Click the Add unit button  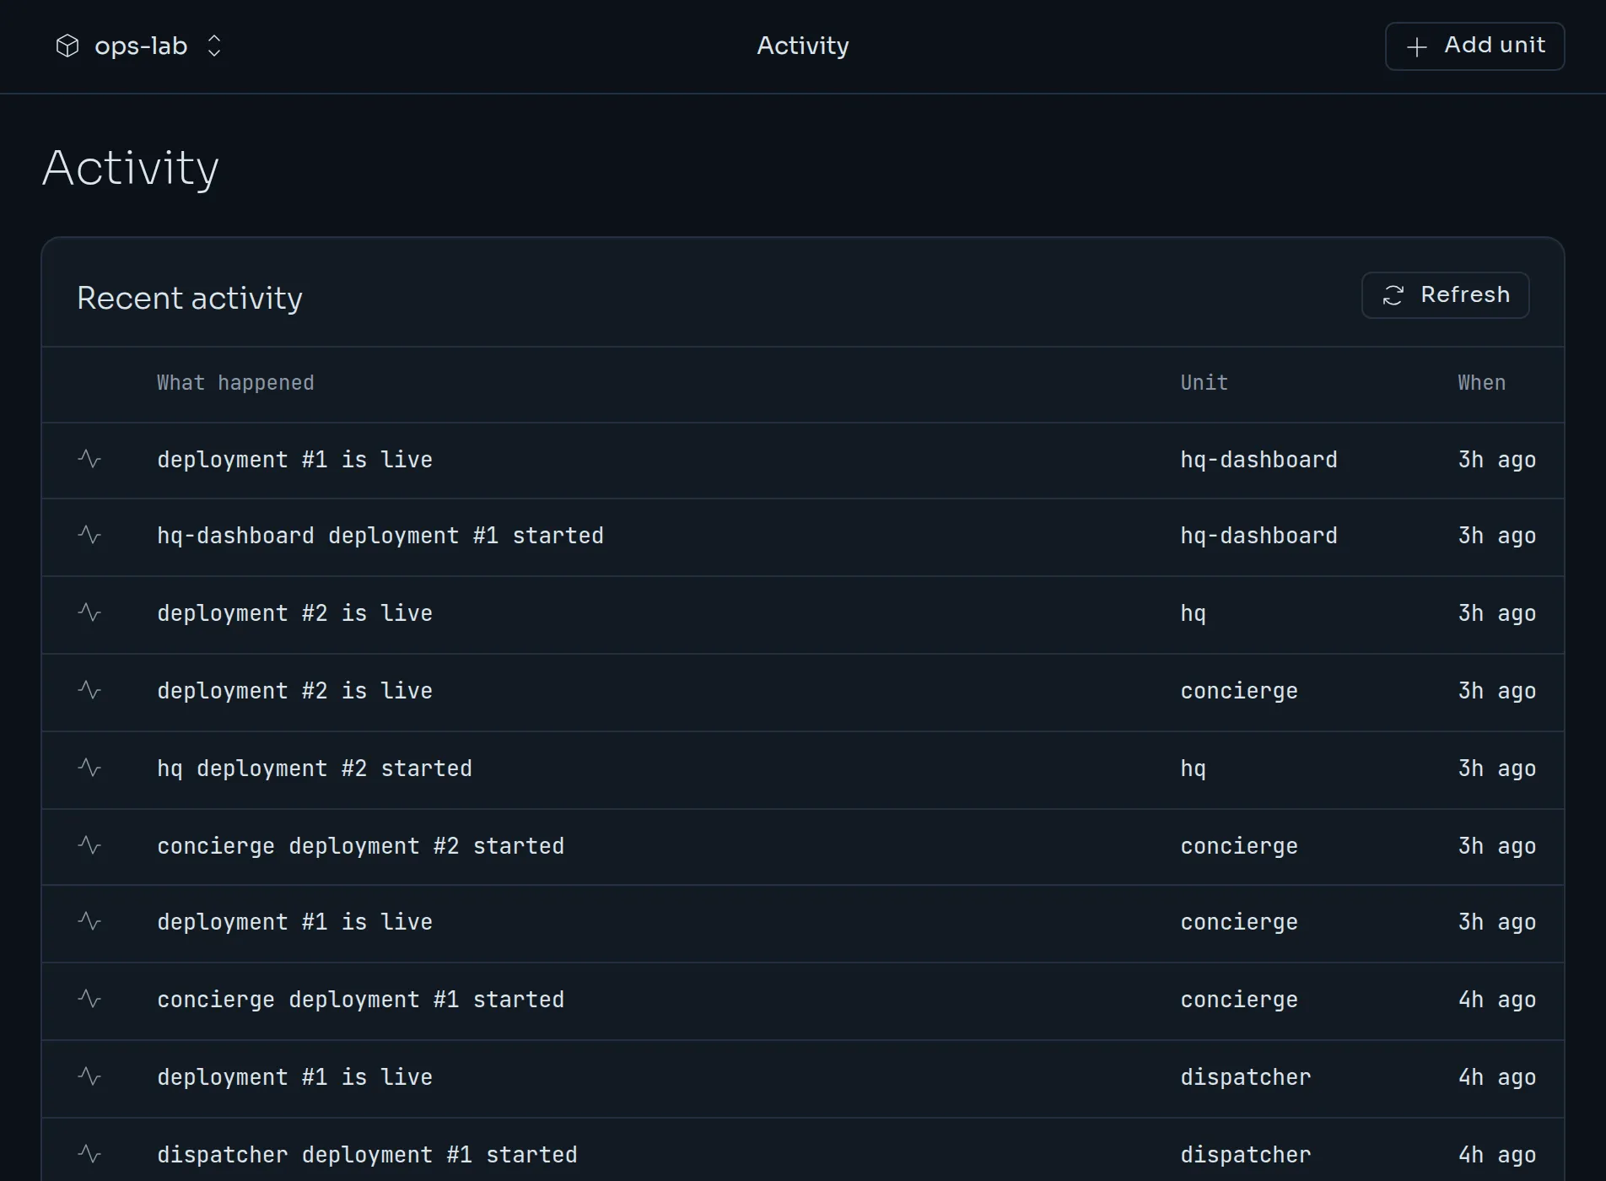point(1474,46)
